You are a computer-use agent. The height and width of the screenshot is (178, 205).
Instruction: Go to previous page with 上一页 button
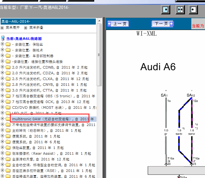coord(118,24)
